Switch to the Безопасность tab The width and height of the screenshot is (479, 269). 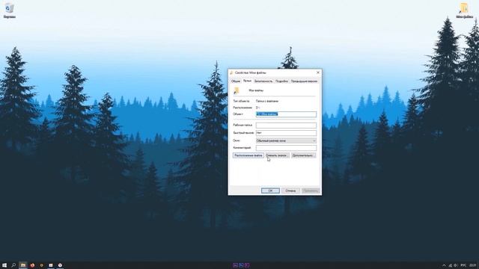(x=263, y=81)
